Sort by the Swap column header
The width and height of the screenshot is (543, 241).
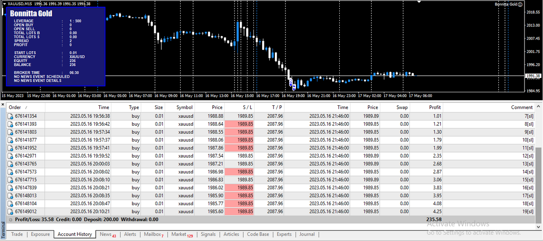(x=395, y=107)
